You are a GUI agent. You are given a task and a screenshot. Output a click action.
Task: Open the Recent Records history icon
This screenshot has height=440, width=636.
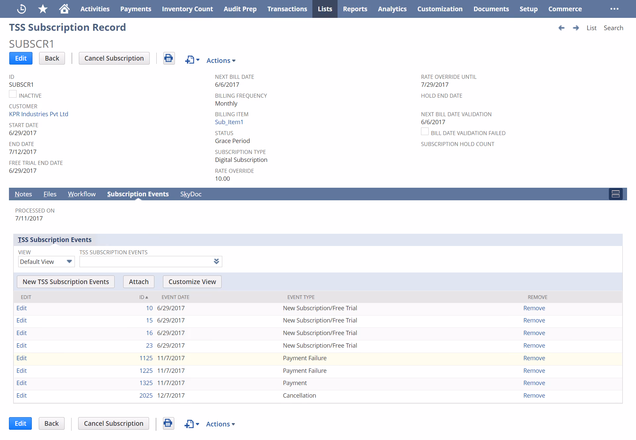coord(22,9)
